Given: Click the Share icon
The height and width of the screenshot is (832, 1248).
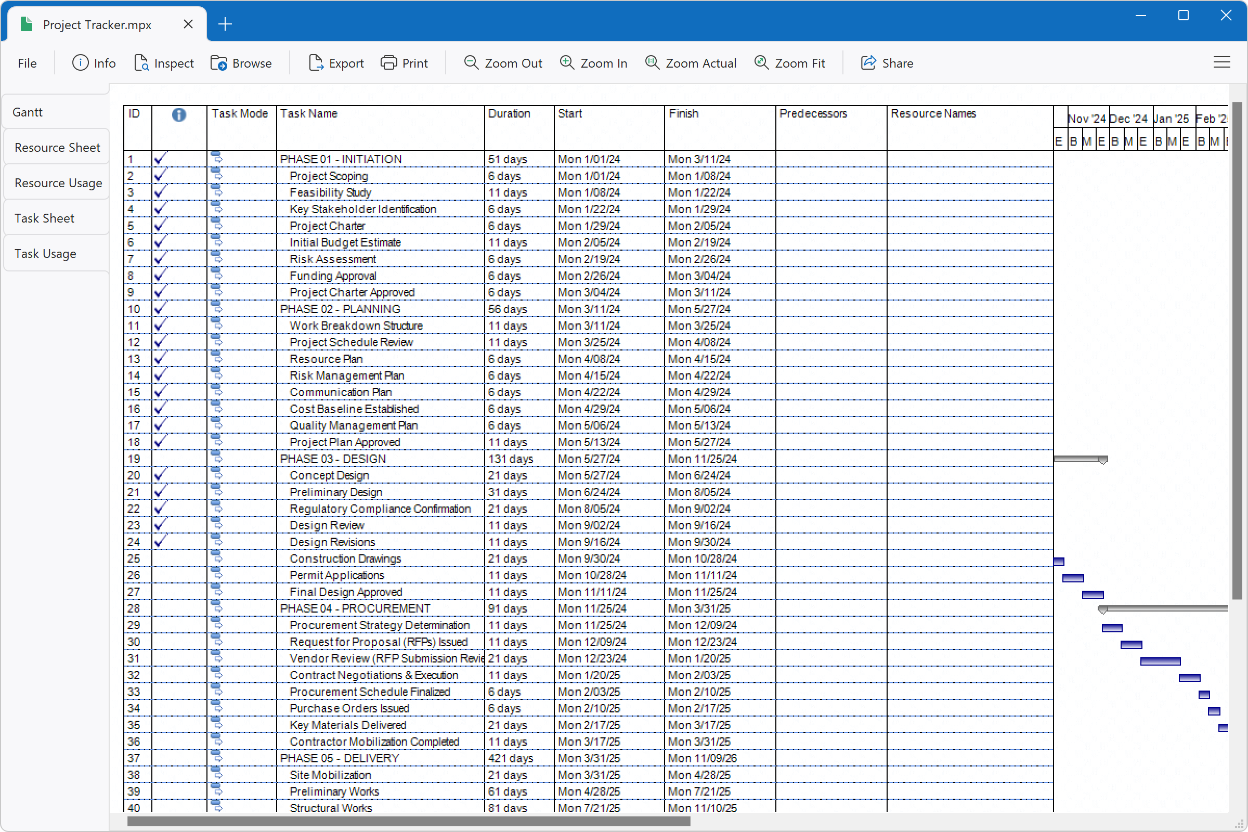Looking at the screenshot, I should (868, 62).
